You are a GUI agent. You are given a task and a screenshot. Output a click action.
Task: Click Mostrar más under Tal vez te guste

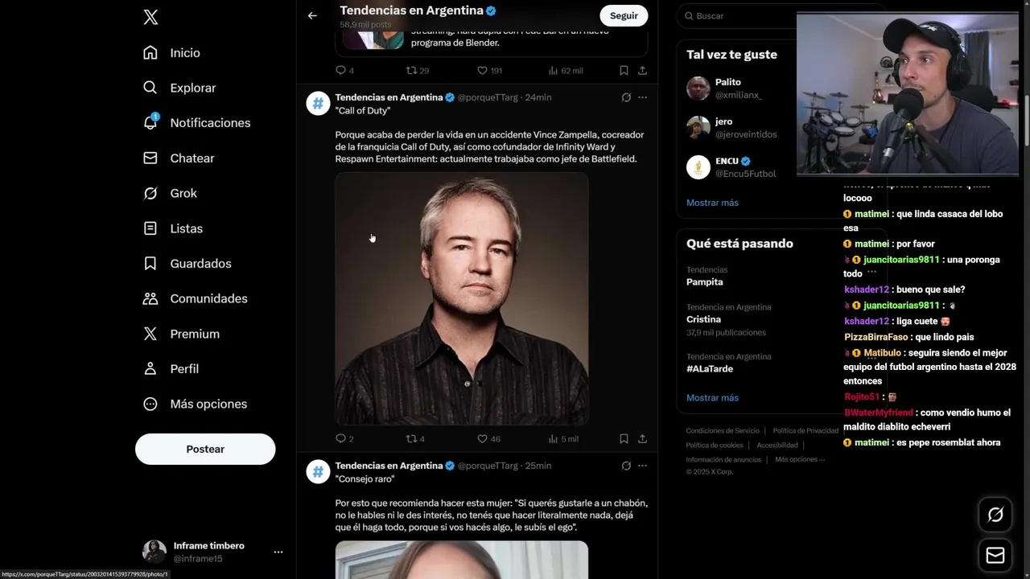[712, 203]
